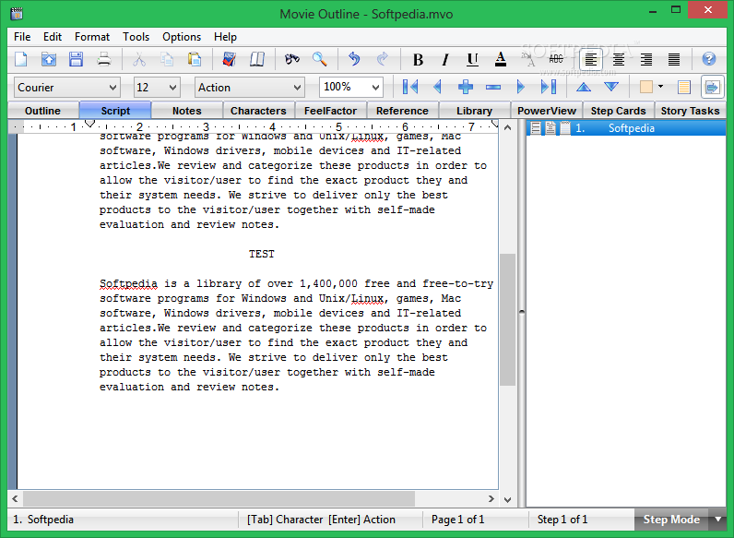This screenshot has width=734, height=538.
Task: Switch to the Characters tab
Action: 258,111
